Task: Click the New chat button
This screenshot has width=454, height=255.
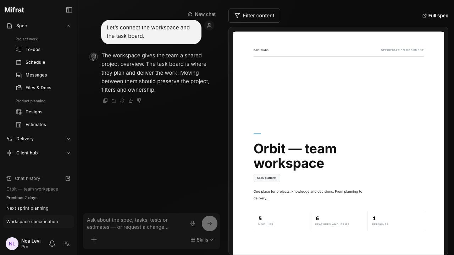Action: [x=202, y=14]
